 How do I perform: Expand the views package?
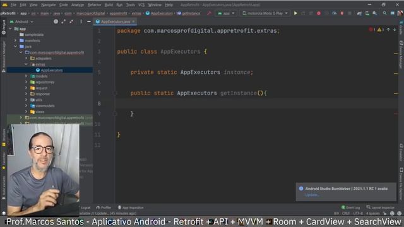click(27, 112)
